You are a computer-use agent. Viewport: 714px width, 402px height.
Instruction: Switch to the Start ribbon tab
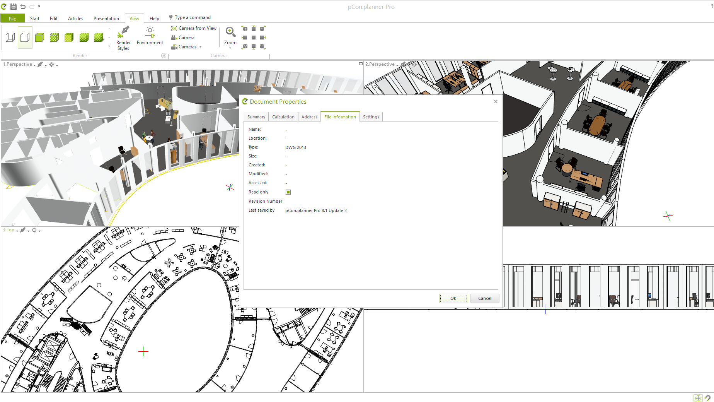click(x=35, y=18)
